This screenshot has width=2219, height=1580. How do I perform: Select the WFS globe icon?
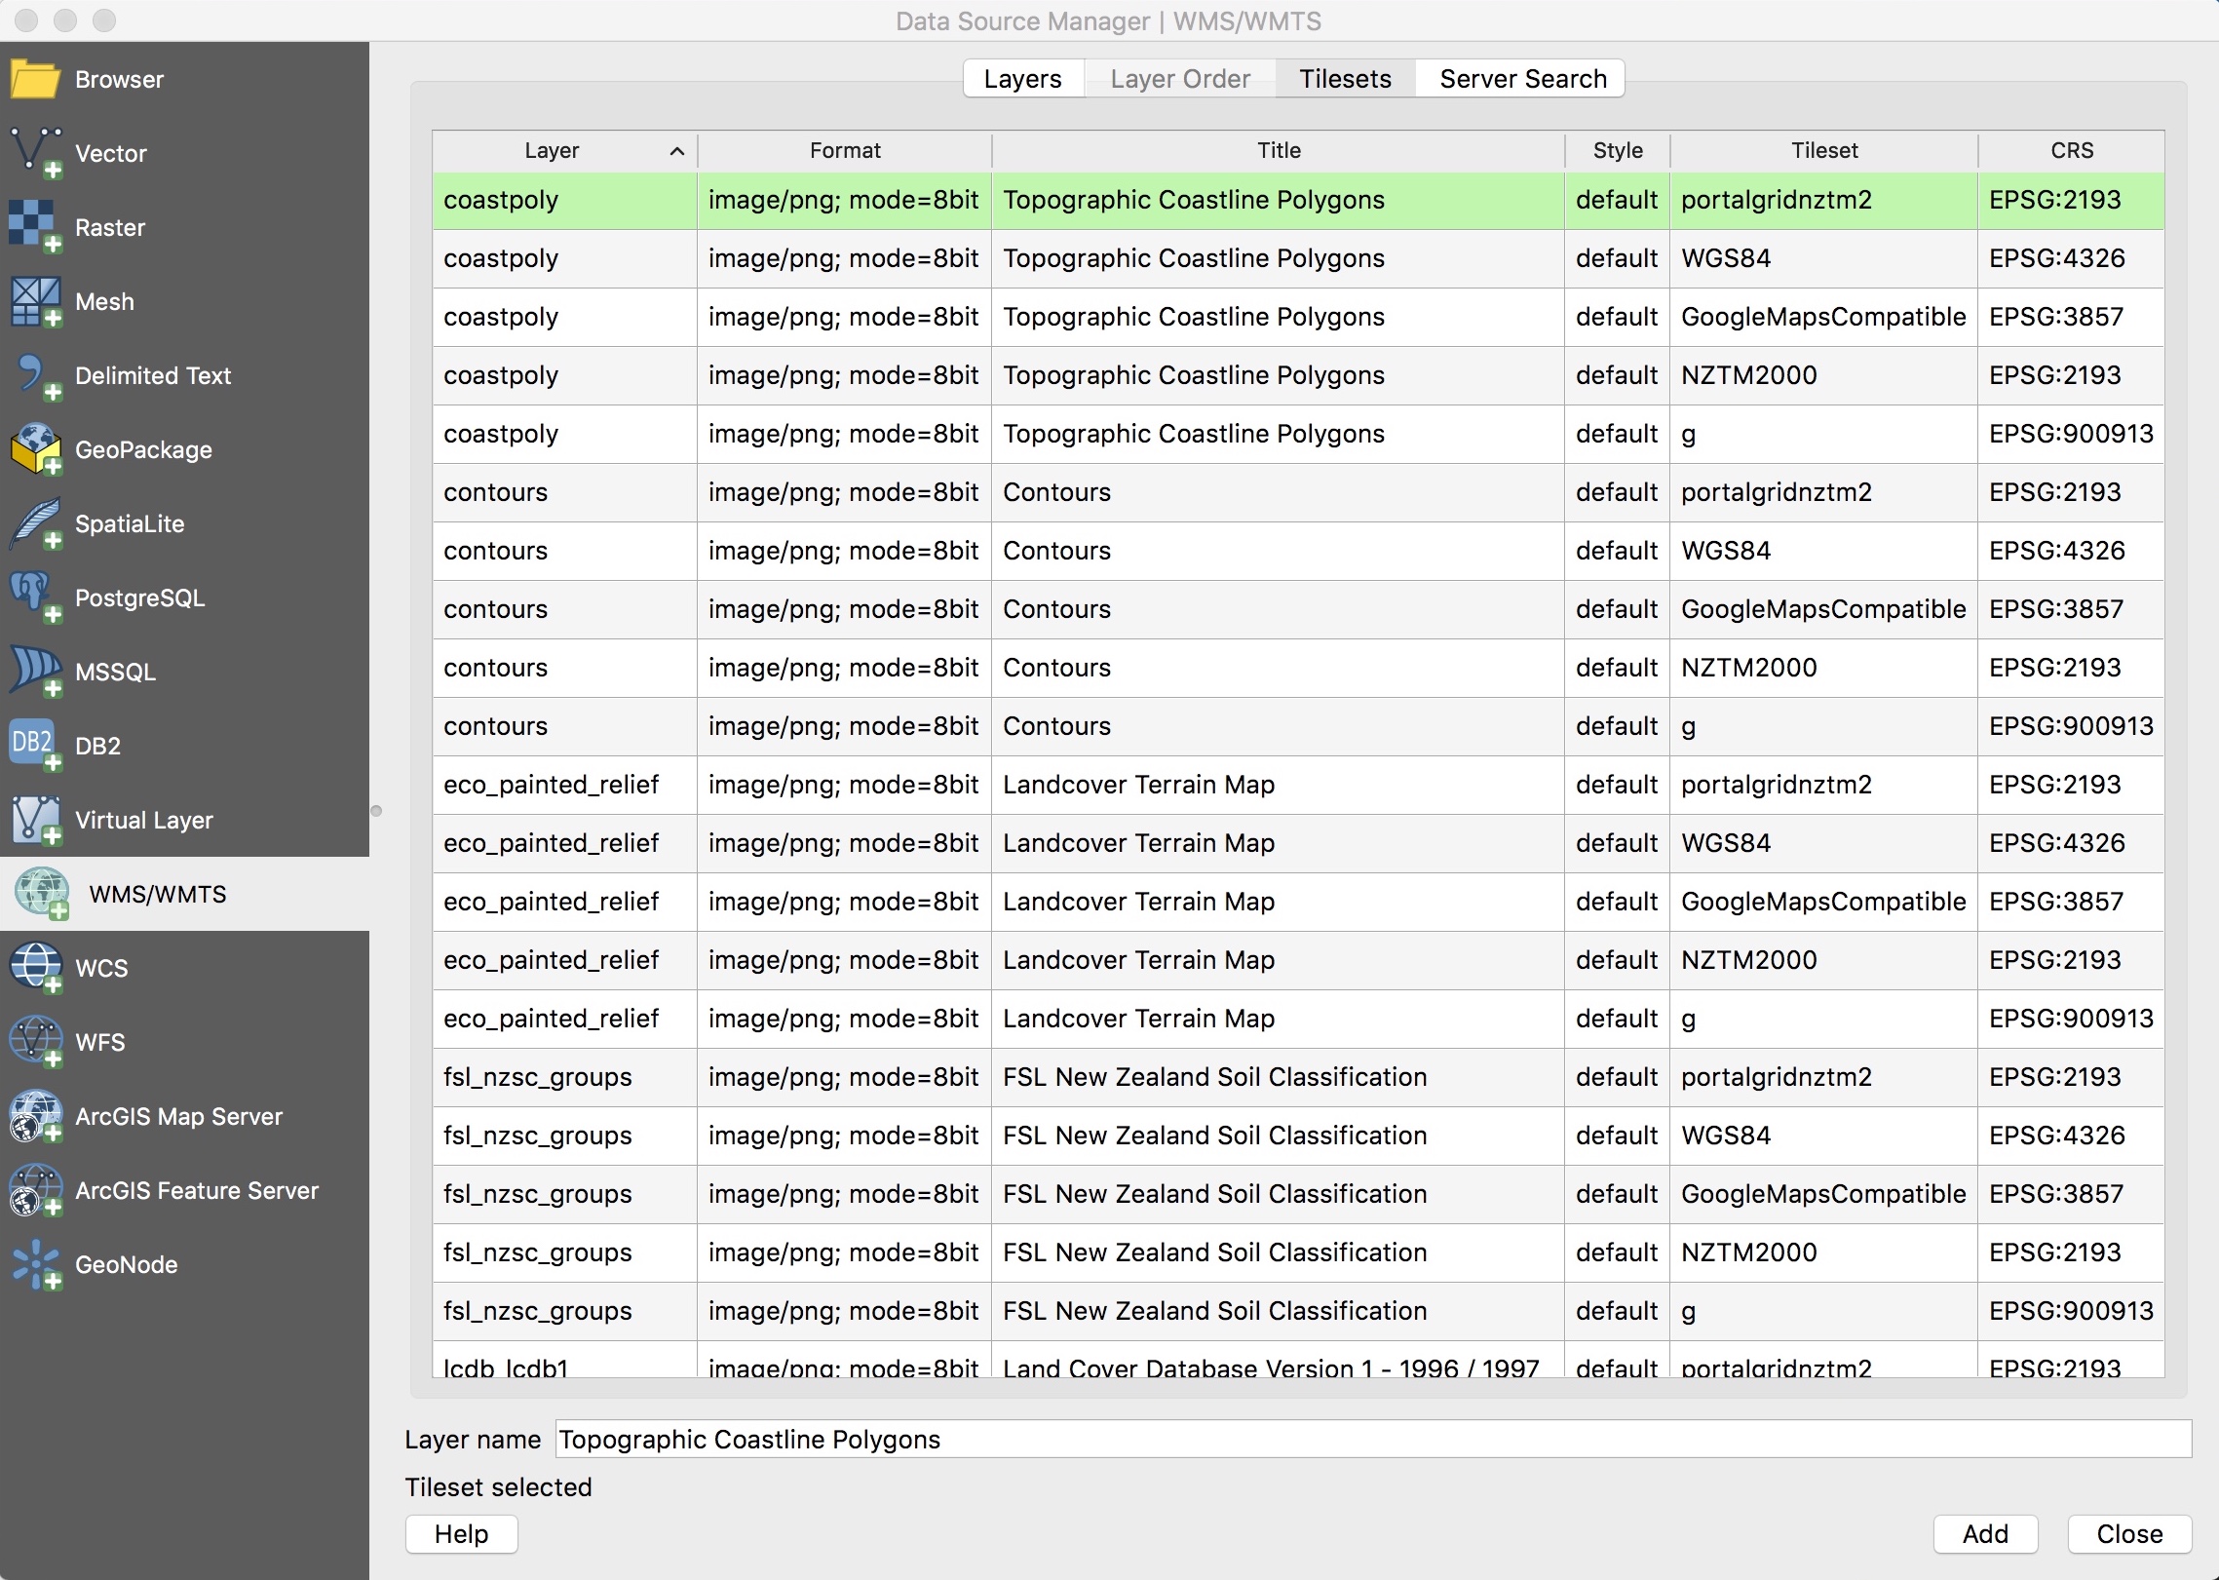[x=35, y=1042]
